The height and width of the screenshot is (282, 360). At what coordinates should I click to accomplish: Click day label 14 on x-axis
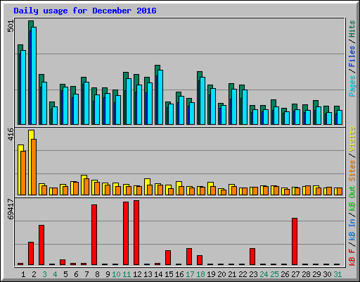click(158, 274)
